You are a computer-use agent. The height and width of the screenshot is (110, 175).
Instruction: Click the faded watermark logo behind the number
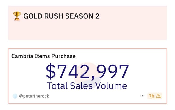(87, 76)
